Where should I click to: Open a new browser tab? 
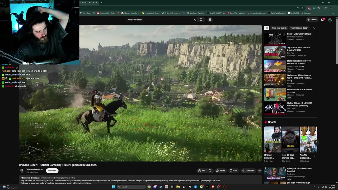point(101,3)
